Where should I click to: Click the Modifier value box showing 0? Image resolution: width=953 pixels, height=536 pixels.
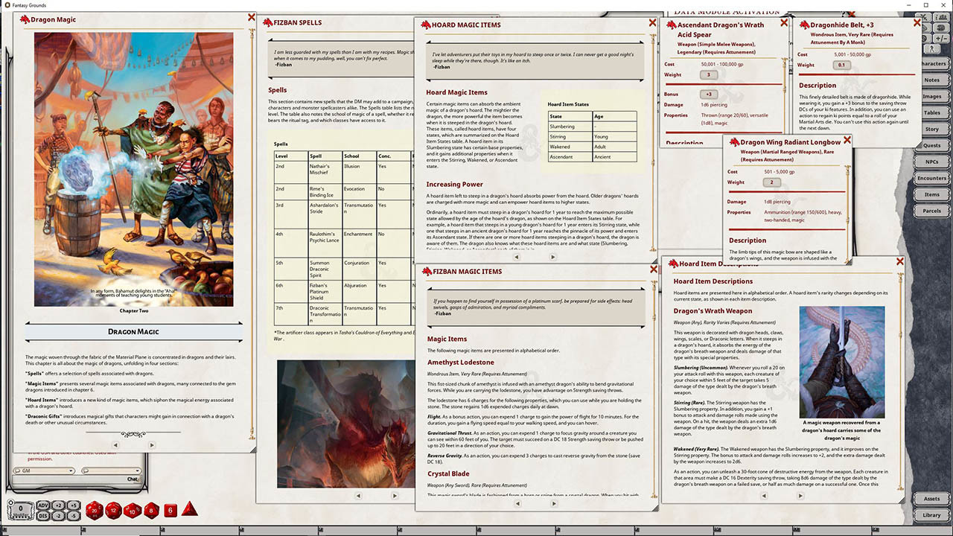tap(20, 509)
